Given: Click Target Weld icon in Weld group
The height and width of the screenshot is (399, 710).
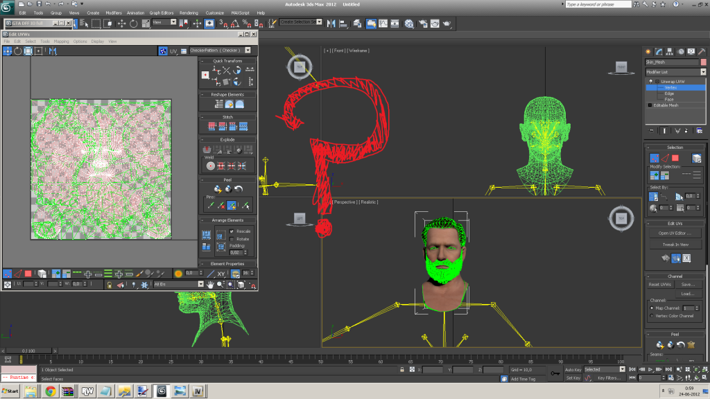Looking at the screenshot, I should (211, 166).
